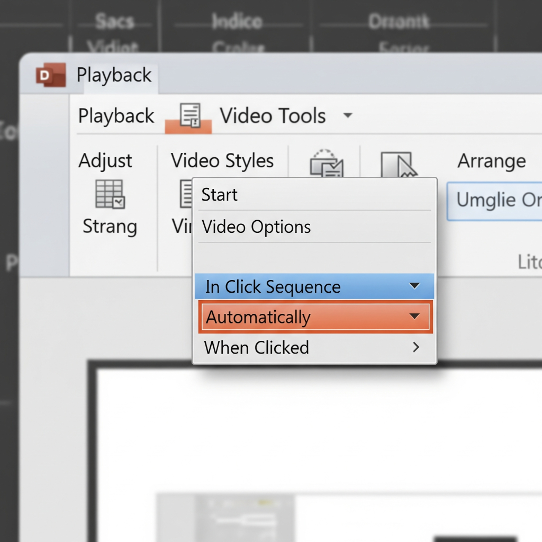This screenshot has height=542, width=542.
Task: Open the dropdown arrow next to Video Tools
Action: [348, 115]
